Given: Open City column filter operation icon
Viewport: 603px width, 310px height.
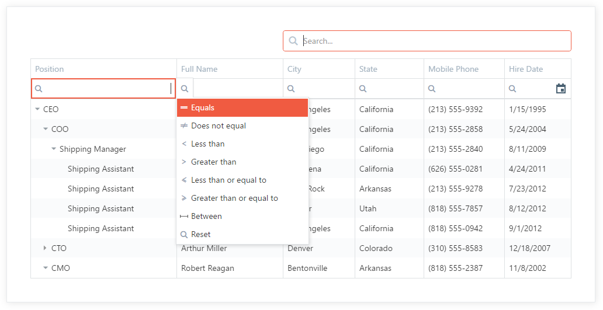Looking at the screenshot, I should (291, 89).
